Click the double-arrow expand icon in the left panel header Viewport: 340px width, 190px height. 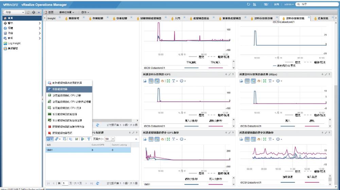click(39, 12)
